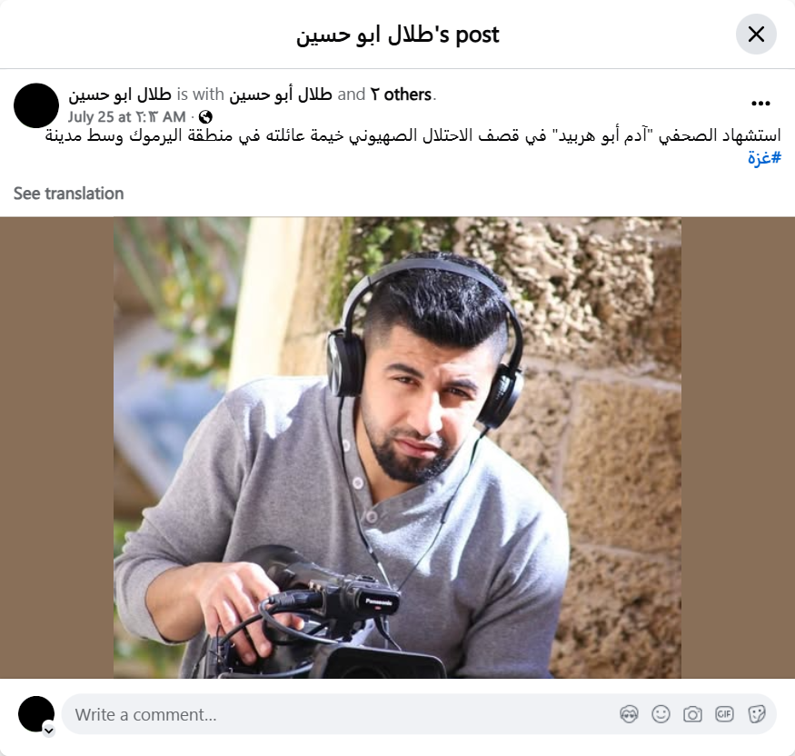Click See translation under the post
This screenshot has width=795, height=756.
[x=68, y=194]
